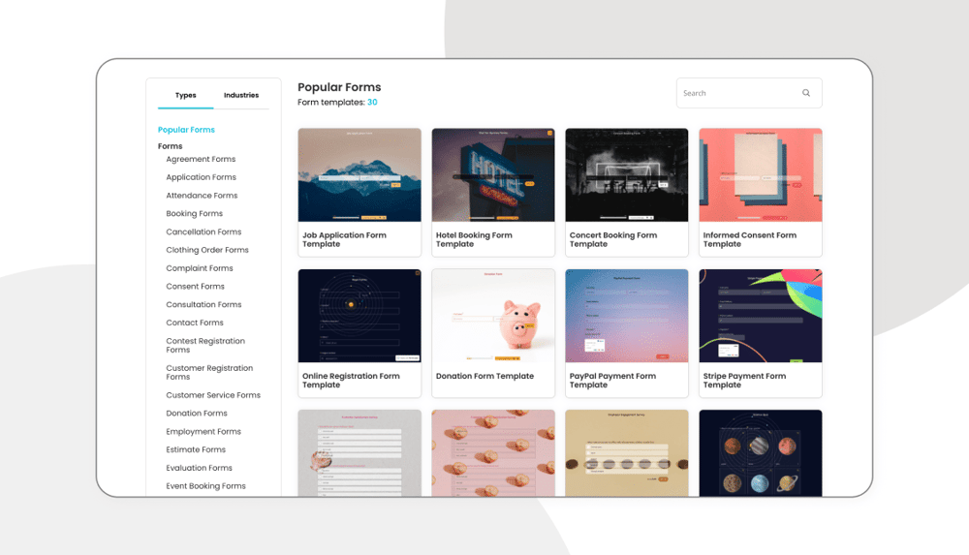Select the Types tab

click(x=186, y=96)
